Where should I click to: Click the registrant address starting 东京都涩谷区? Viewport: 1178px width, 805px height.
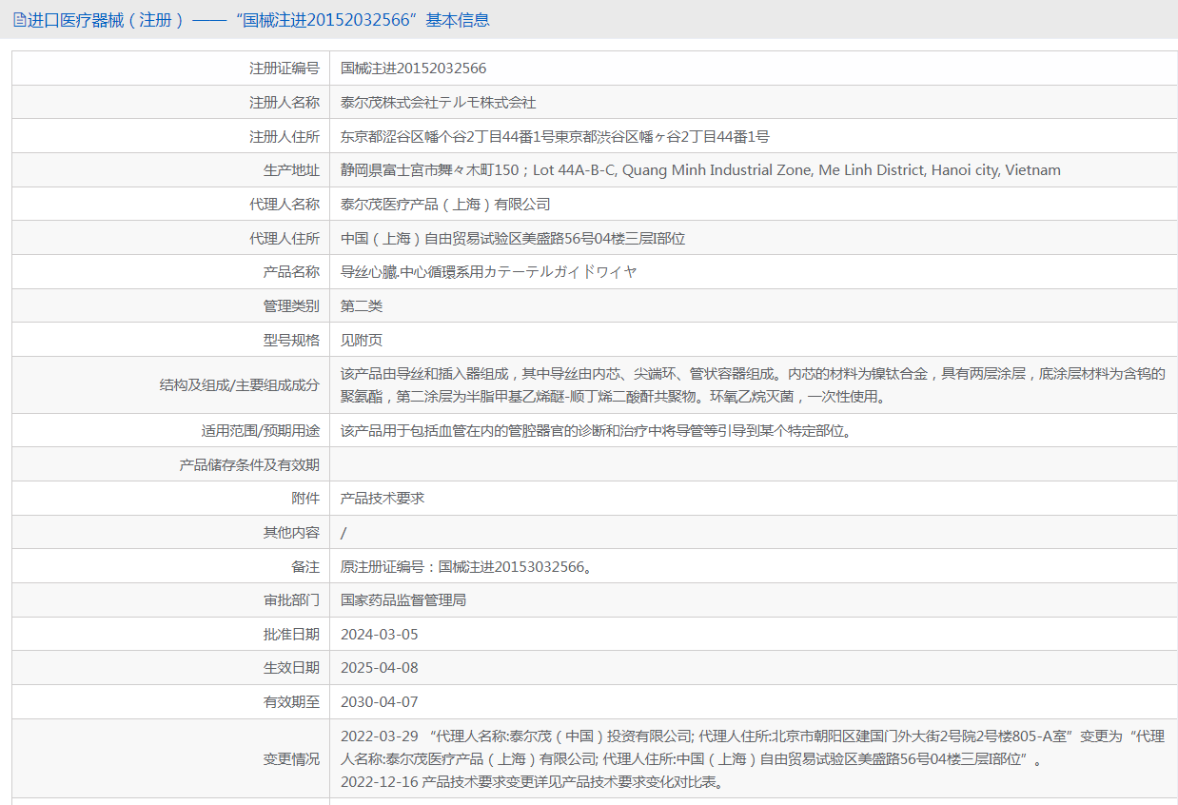coord(555,136)
